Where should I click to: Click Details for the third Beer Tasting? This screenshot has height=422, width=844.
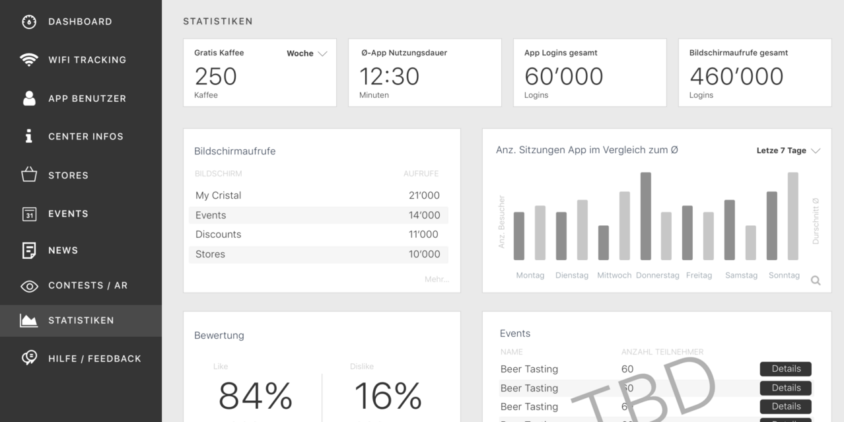tap(786, 406)
